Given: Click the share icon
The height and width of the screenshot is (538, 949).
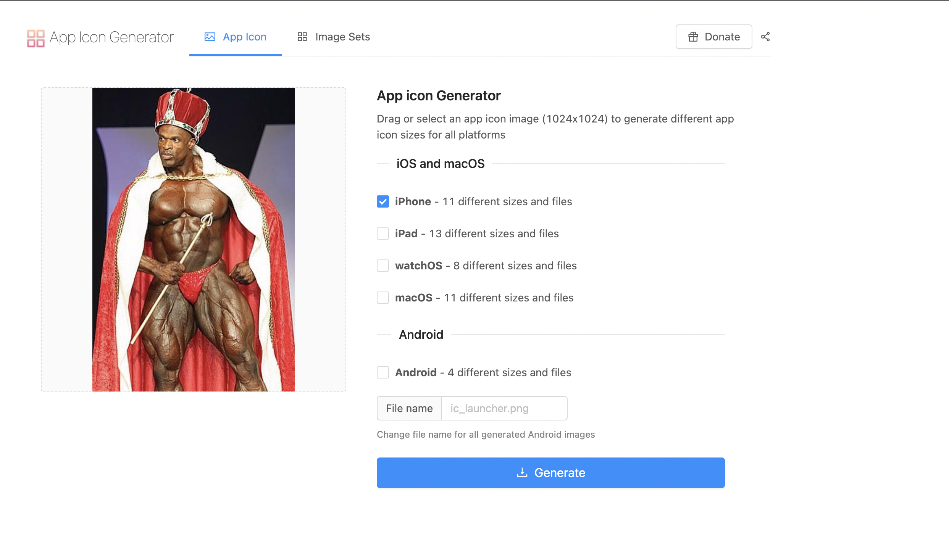Looking at the screenshot, I should point(765,37).
